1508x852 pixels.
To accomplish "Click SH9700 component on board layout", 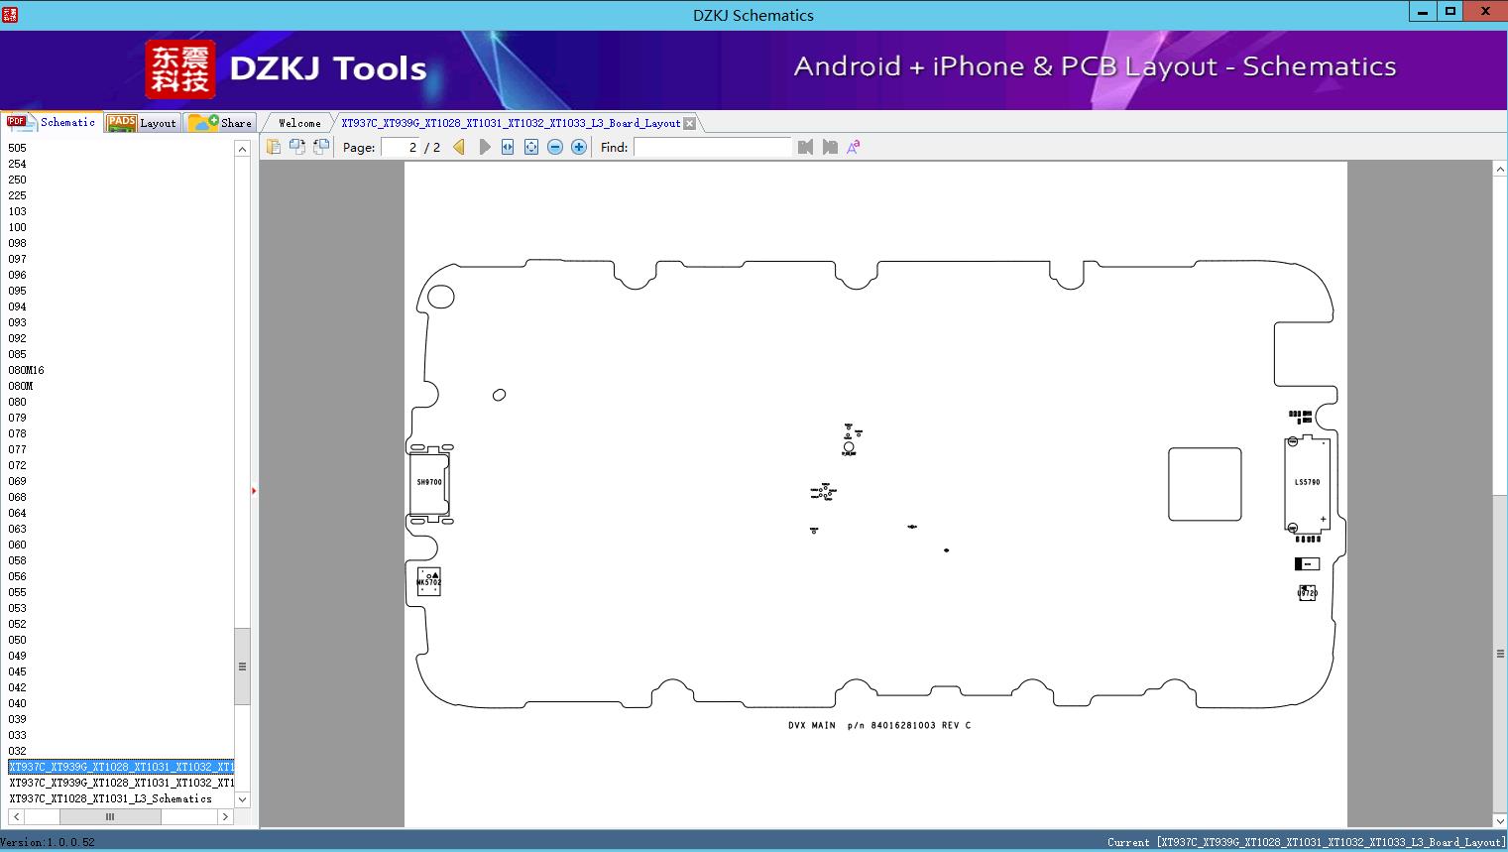I will [429, 482].
